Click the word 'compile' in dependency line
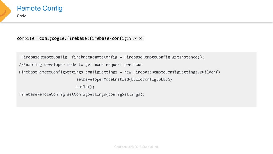 tap(26, 38)
